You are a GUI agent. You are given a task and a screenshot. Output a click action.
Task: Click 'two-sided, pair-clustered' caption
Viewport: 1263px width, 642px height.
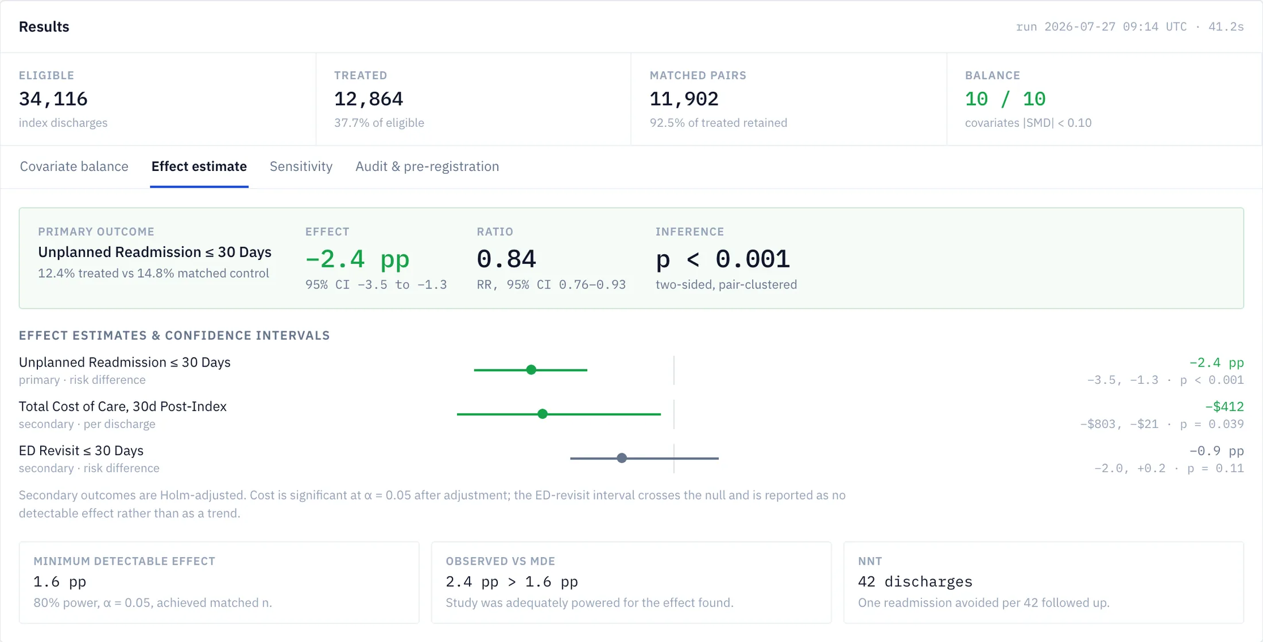[726, 285]
